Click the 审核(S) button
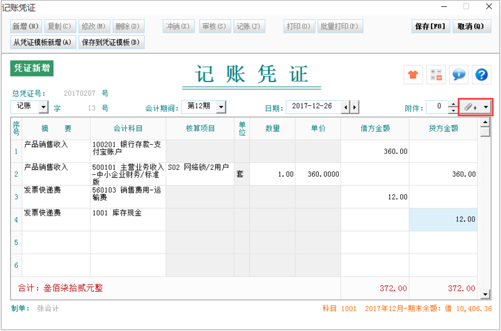Viewport: 501px width, 331px height. point(215,26)
